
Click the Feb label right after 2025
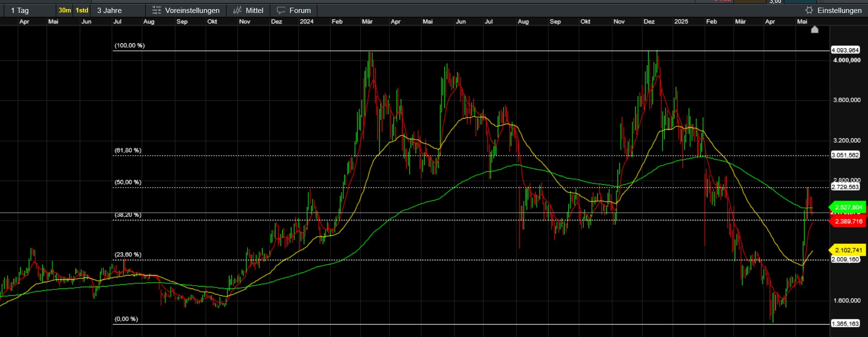click(712, 22)
